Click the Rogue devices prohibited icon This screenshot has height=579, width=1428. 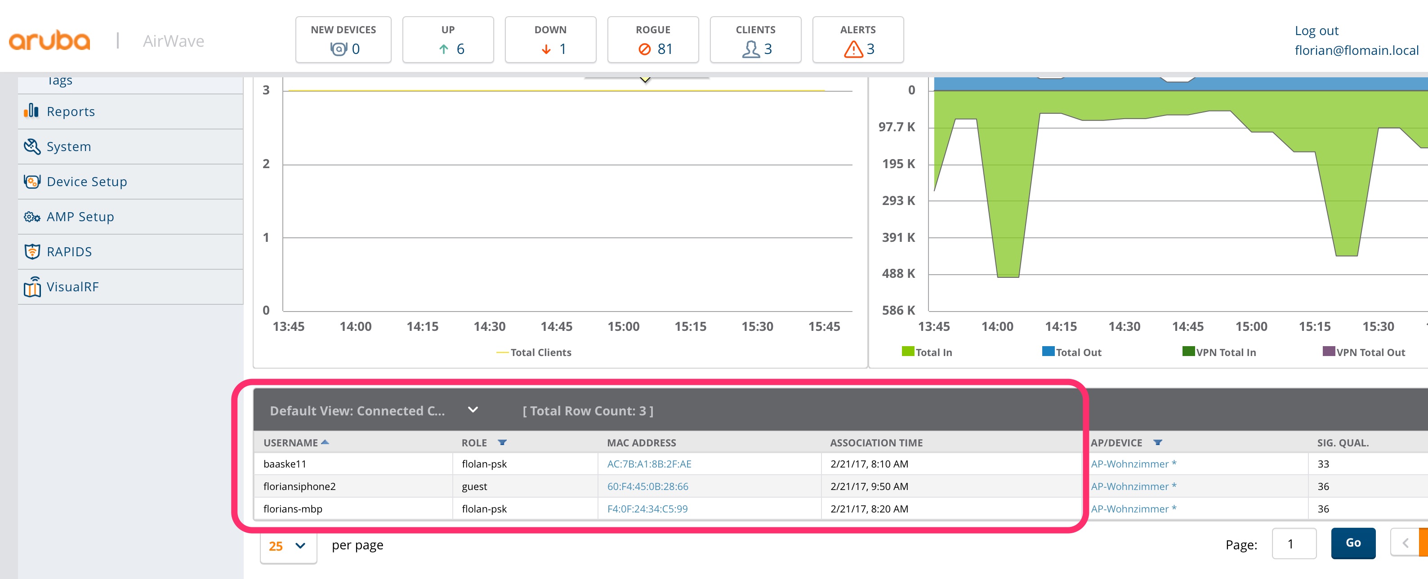click(644, 49)
